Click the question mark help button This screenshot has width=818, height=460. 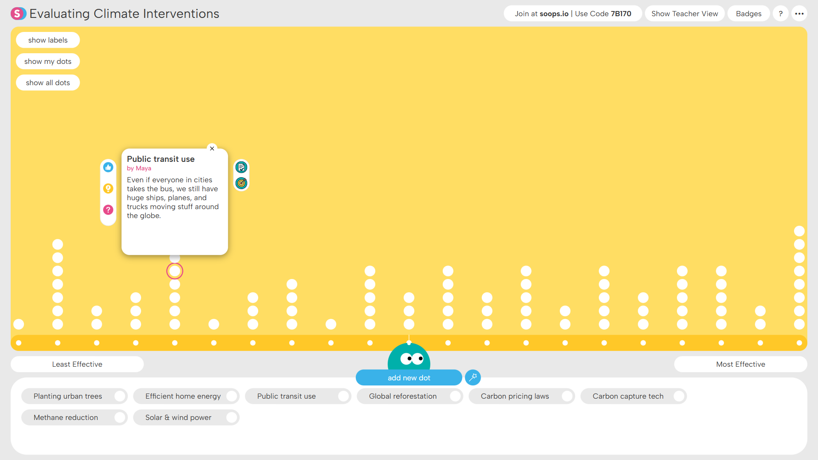click(x=781, y=14)
